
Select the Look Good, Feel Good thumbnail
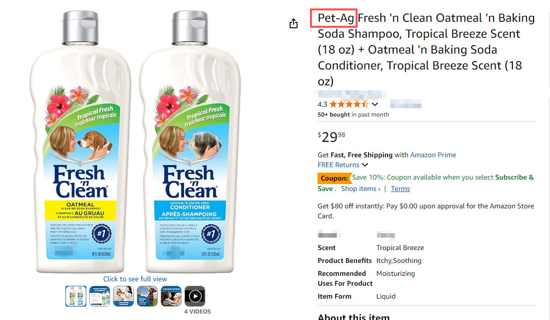click(171, 296)
